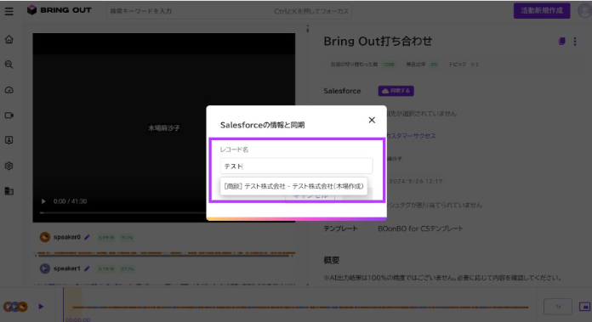The image size is (592, 322).
Task: Click the 活動新規作成 button
Action: coord(542,10)
